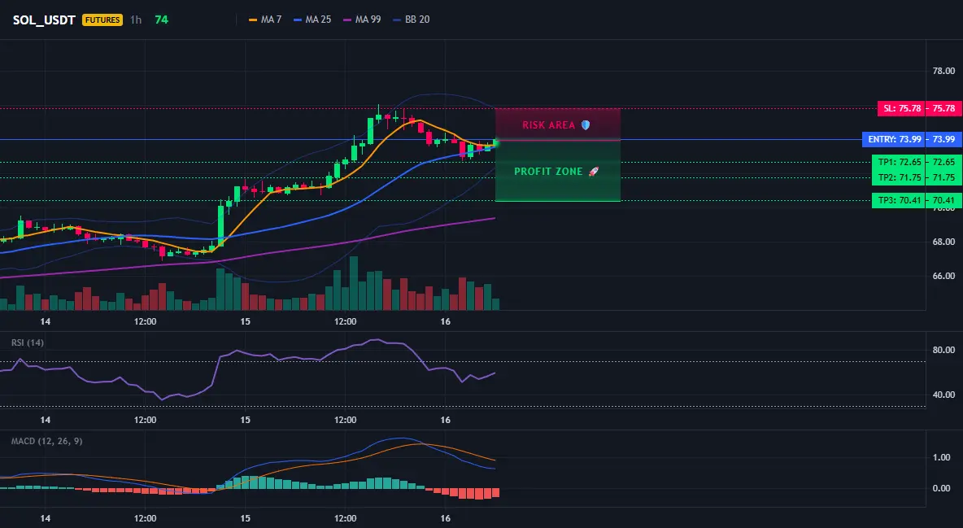This screenshot has width=963, height=528.
Task: Click the PROFIT ZONE label
Action: (548, 172)
